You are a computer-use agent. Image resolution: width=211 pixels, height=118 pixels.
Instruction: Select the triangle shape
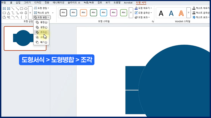9,13
